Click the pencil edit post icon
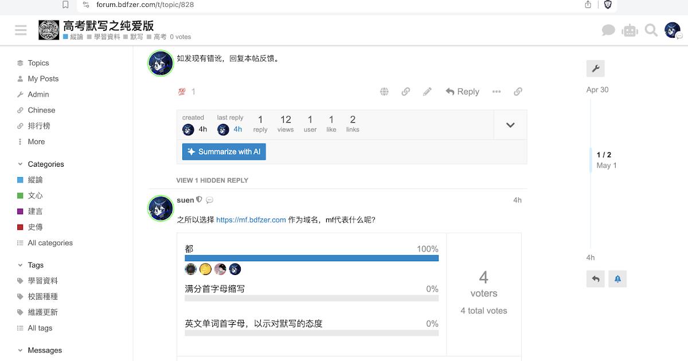This screenshot has width=688, height=361. tap(427, 92)
